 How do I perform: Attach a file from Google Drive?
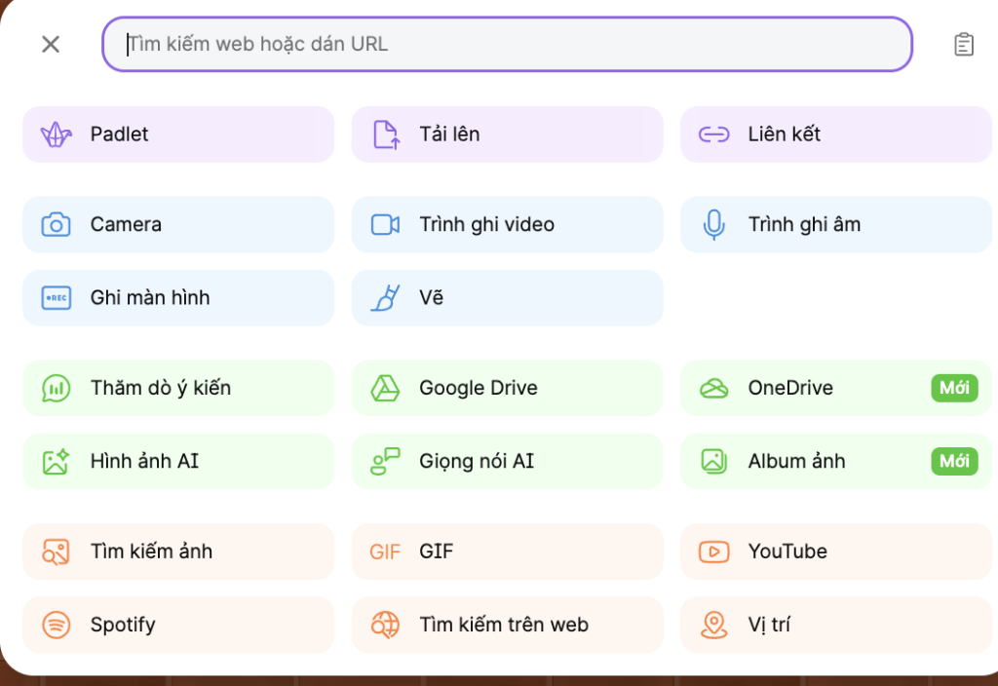click(x=507, y=389)
